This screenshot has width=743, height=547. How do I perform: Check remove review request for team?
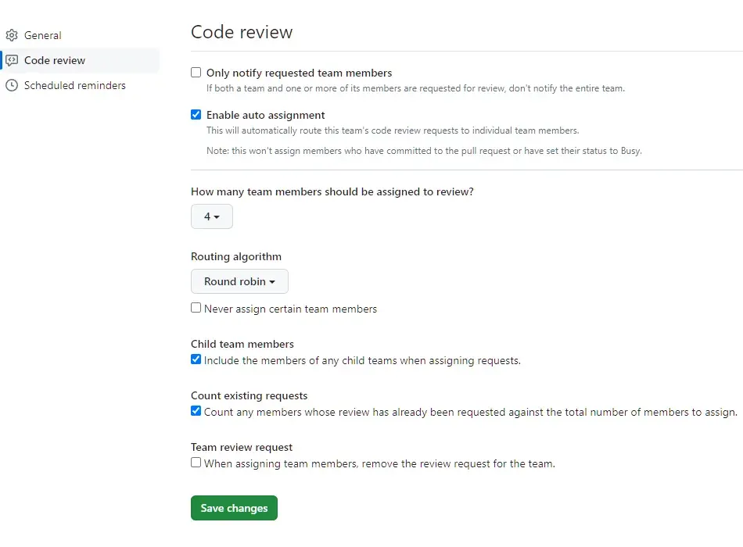click(196, 463)
